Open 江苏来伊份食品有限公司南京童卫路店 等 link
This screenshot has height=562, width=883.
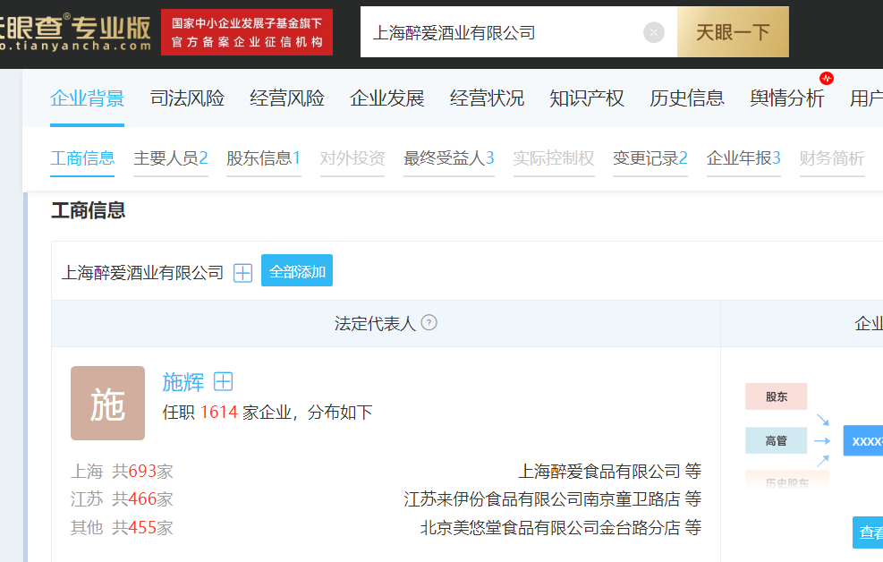pos(553,499)
